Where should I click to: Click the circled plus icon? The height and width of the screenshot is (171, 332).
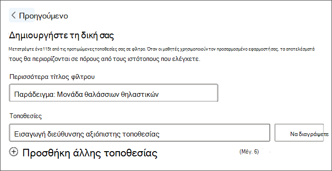(14, 152)
